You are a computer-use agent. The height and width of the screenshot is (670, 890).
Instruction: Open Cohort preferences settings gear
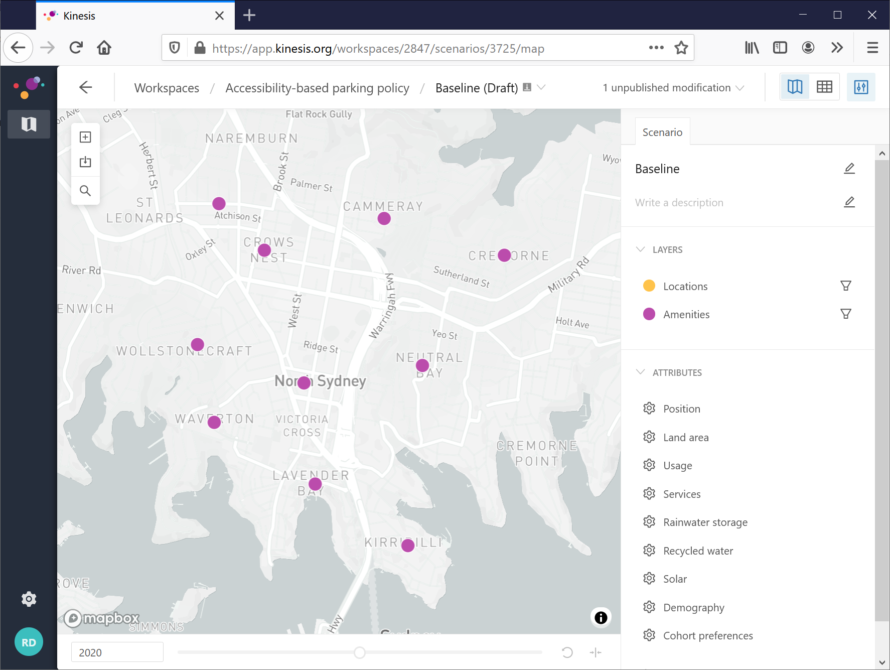(649, 635)
